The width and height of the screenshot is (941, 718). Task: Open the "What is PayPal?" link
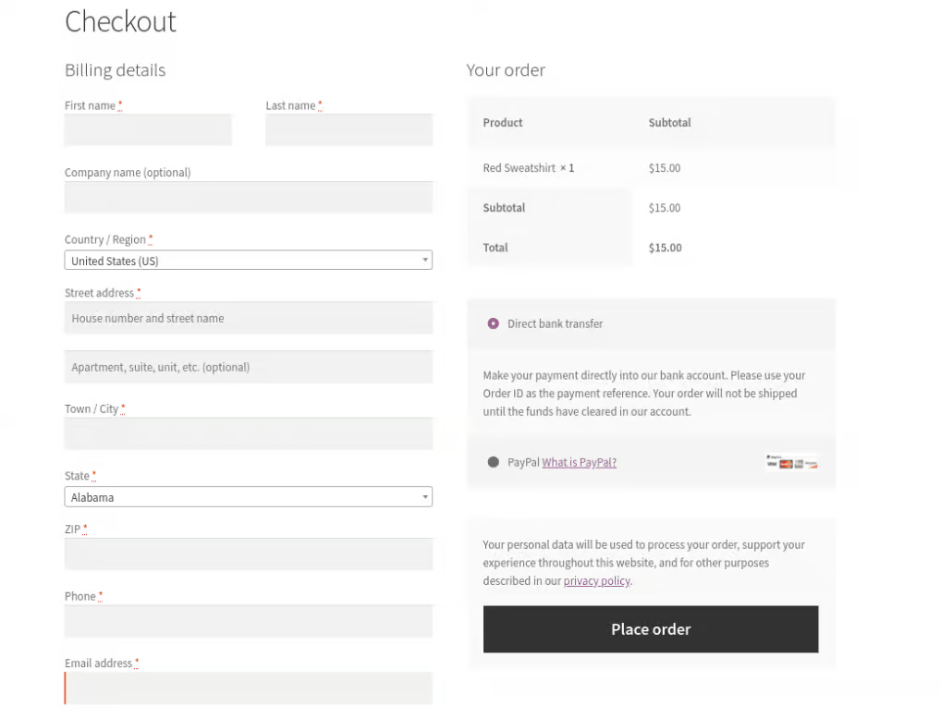click(x=579, y=462)
